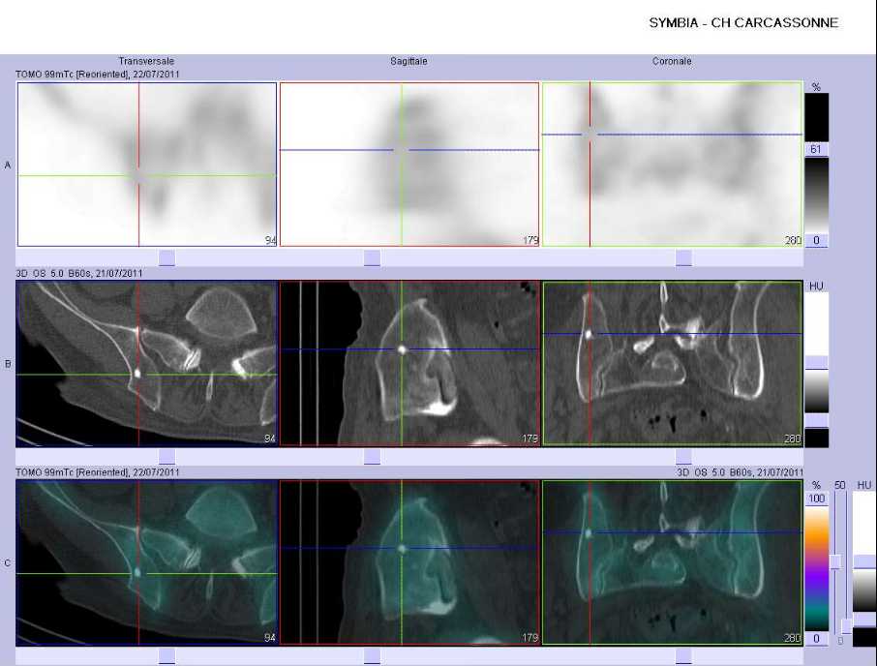The width and height of the screenshot is (877, 666).
Task: Click the % label above the SPECT color bar
Action: click(x=816, y=87)
